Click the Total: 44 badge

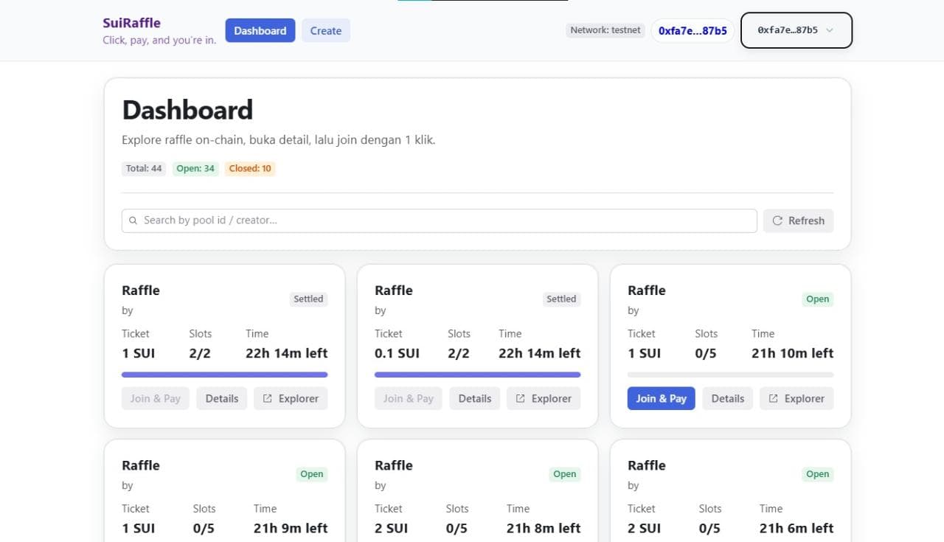[144, 168]
